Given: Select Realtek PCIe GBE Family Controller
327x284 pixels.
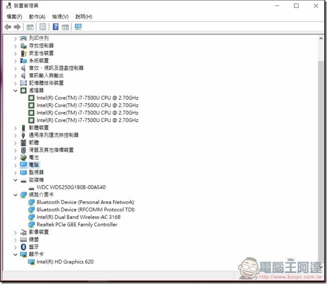Looking at the screenshot, I should 77,224.
